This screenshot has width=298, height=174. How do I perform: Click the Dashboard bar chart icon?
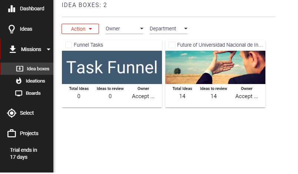click(x=12, y=9)
